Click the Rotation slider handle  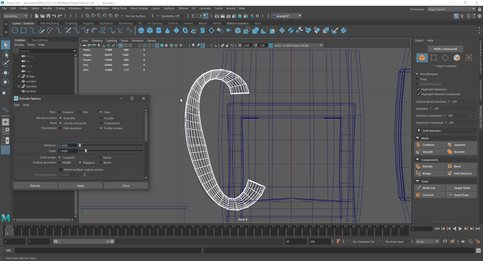80,145
